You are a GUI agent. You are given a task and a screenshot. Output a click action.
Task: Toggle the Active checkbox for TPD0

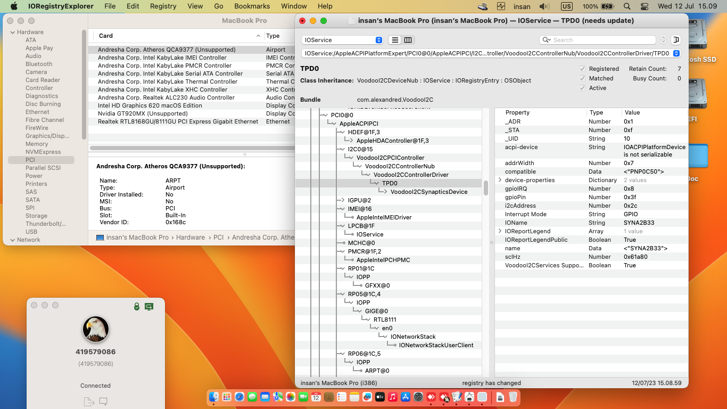(582, 88)
